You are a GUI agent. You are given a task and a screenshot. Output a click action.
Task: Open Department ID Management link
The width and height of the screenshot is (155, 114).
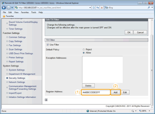22,74
